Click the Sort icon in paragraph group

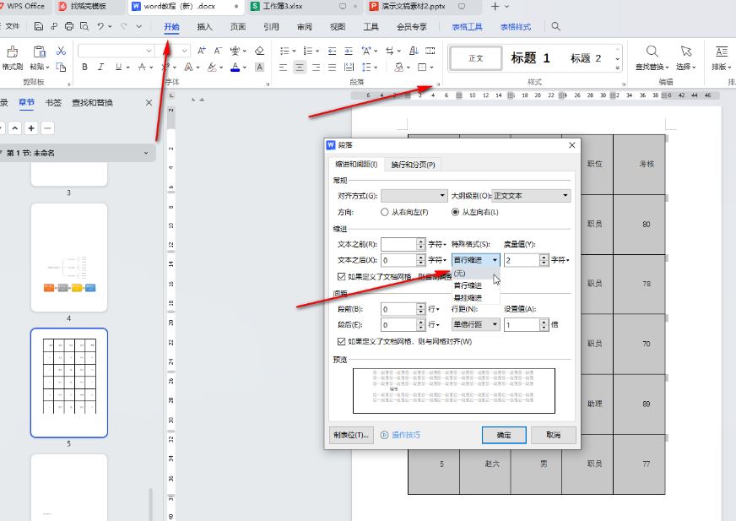click(x=414, y=51)
